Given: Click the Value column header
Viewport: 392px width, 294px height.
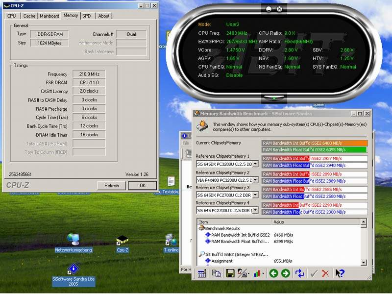Looking at the screenshot, I should click(316, 222).
